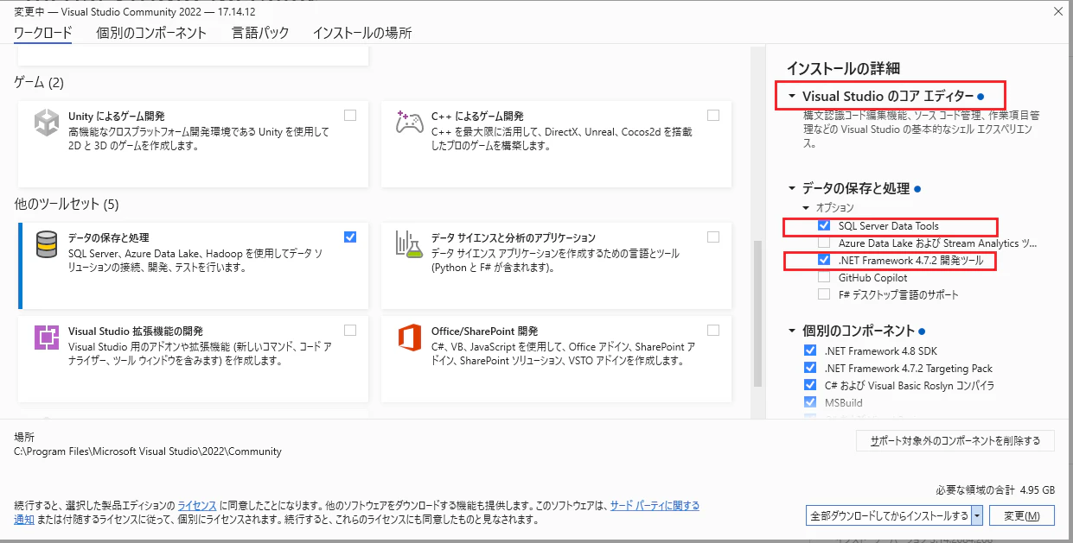Viewport: 1073px width, 543px height.
Task: Click the C++ game controller icon
Action: 410,123
